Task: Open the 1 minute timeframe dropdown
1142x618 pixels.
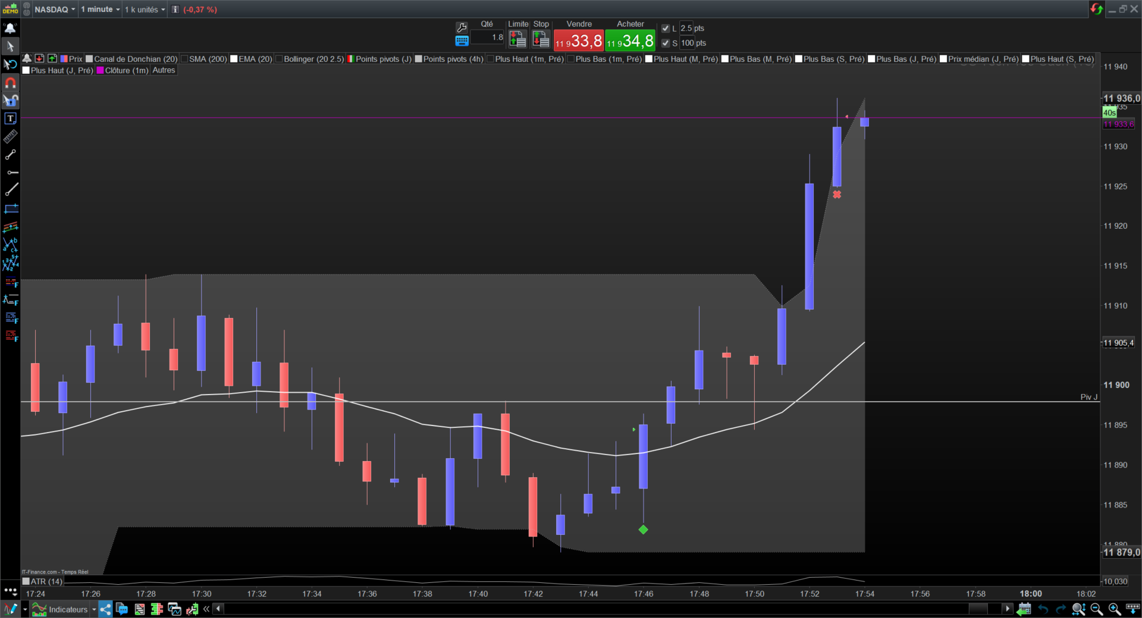Action: click(x=101, y=10)
